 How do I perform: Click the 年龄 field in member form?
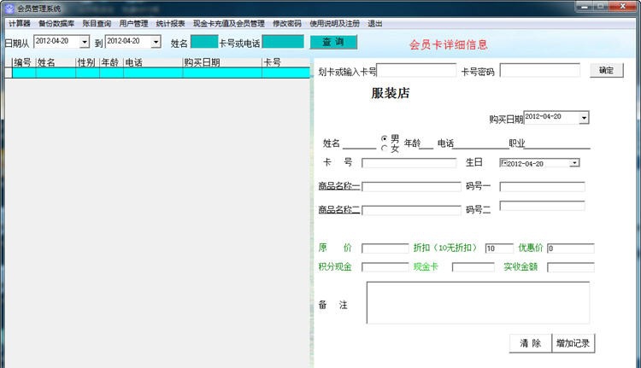[426, 143]
